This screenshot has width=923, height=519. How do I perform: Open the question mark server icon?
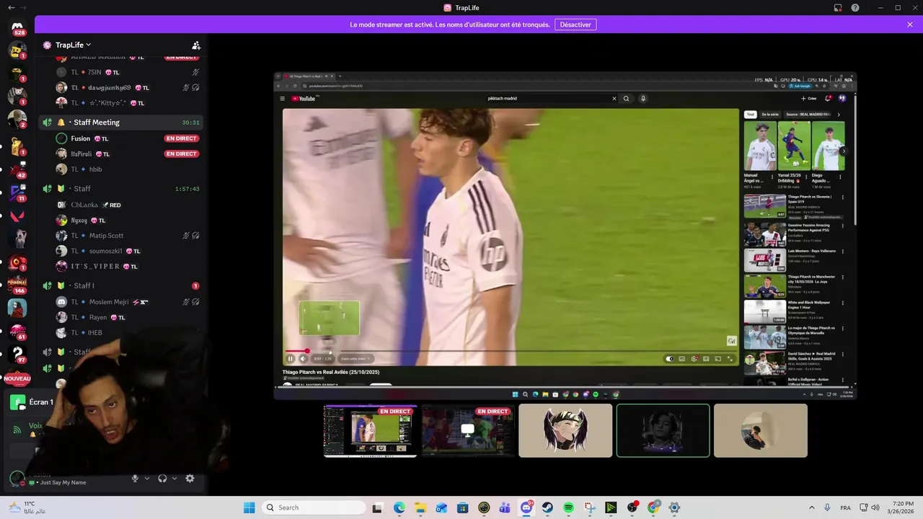pos(17,353)
